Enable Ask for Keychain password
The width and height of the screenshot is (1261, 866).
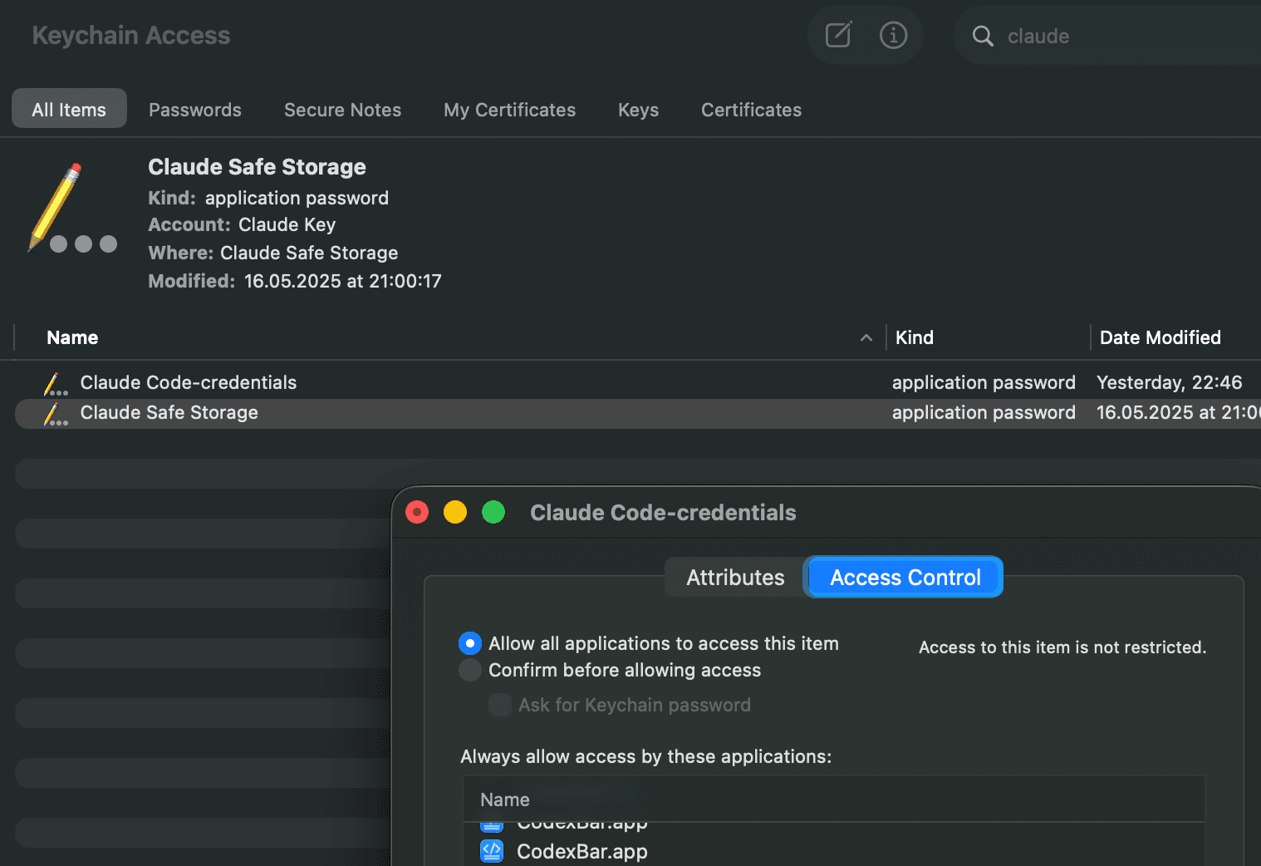499,705
